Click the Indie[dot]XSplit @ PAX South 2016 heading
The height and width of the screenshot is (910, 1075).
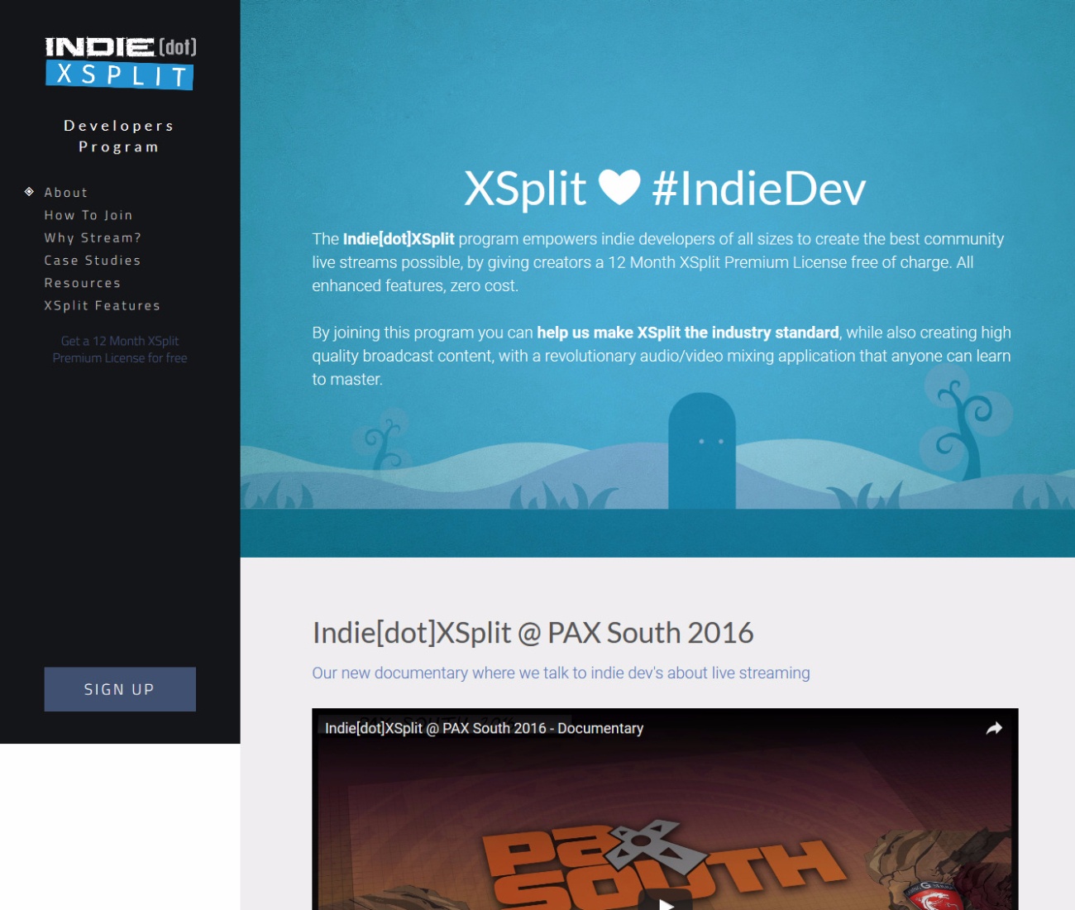533,633
